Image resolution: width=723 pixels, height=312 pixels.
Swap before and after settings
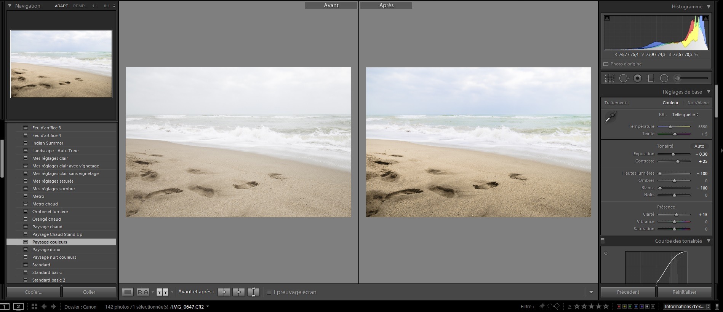[253, 292]
